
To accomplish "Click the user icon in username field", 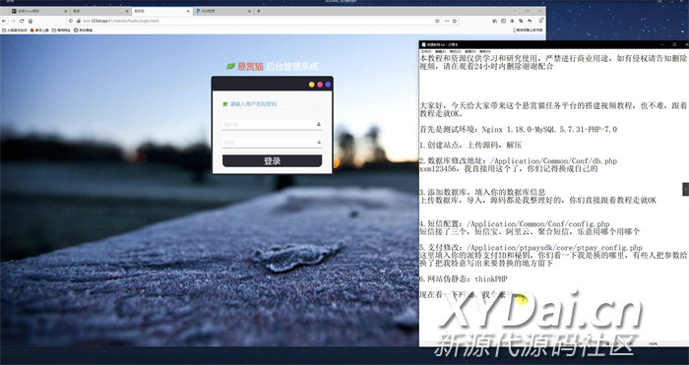I will click(x=319, y=124).
